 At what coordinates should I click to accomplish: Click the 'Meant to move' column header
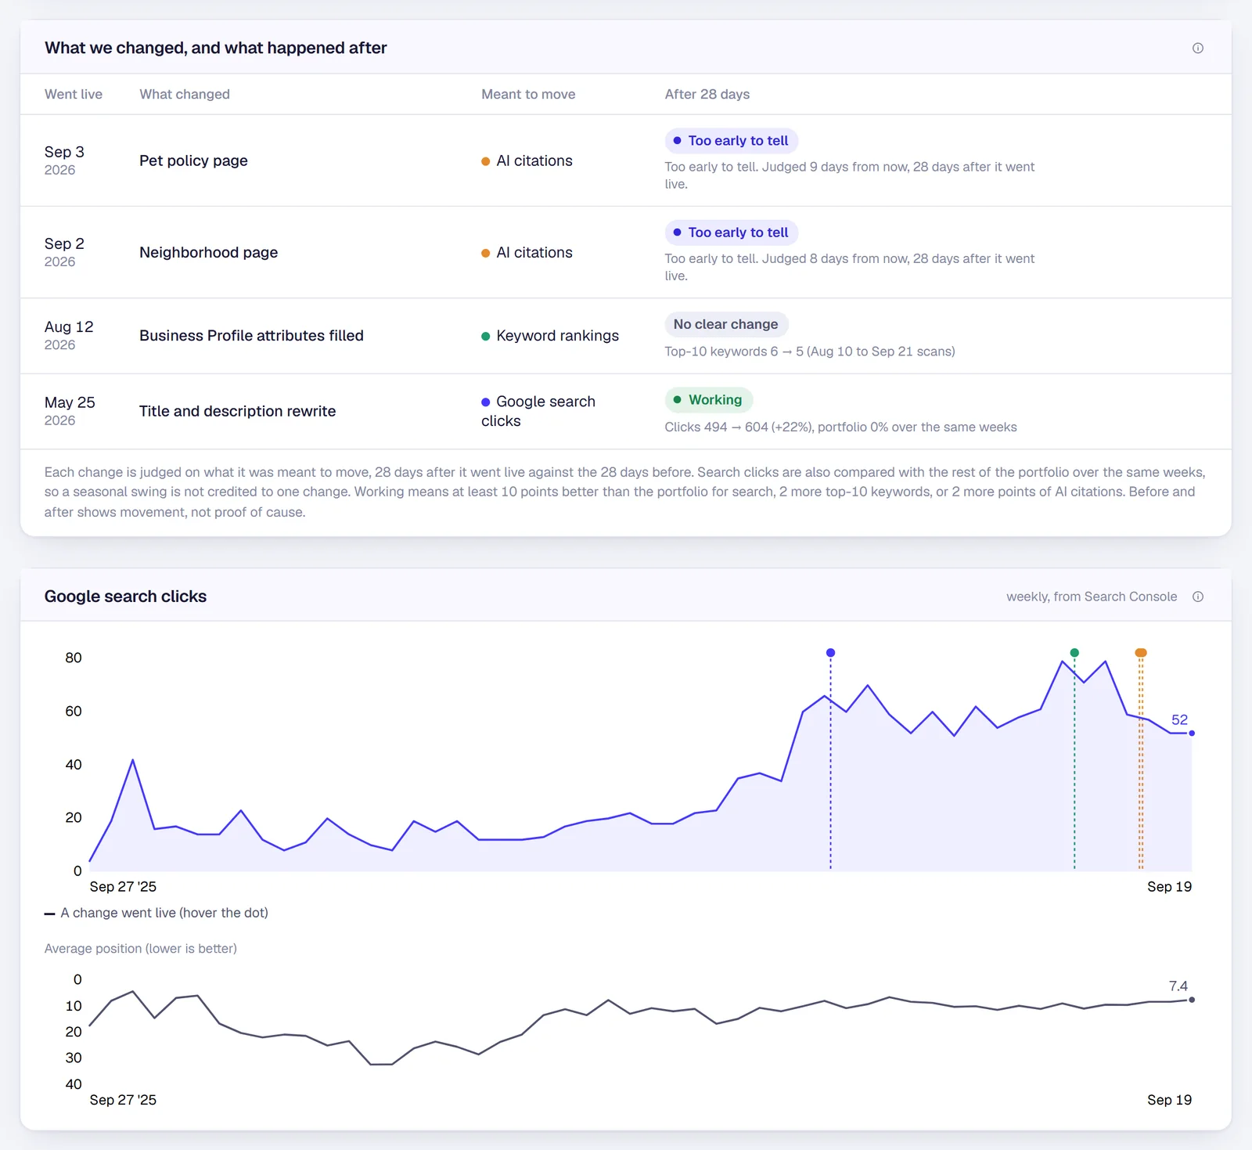pos(528,94)
